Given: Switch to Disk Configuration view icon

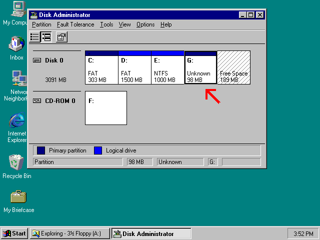Looking at the screenshot, I should point(46,37).
